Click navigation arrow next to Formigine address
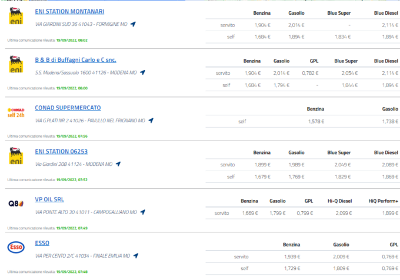The height and width of the screenshot is (280, 400). tap(133, 24)
